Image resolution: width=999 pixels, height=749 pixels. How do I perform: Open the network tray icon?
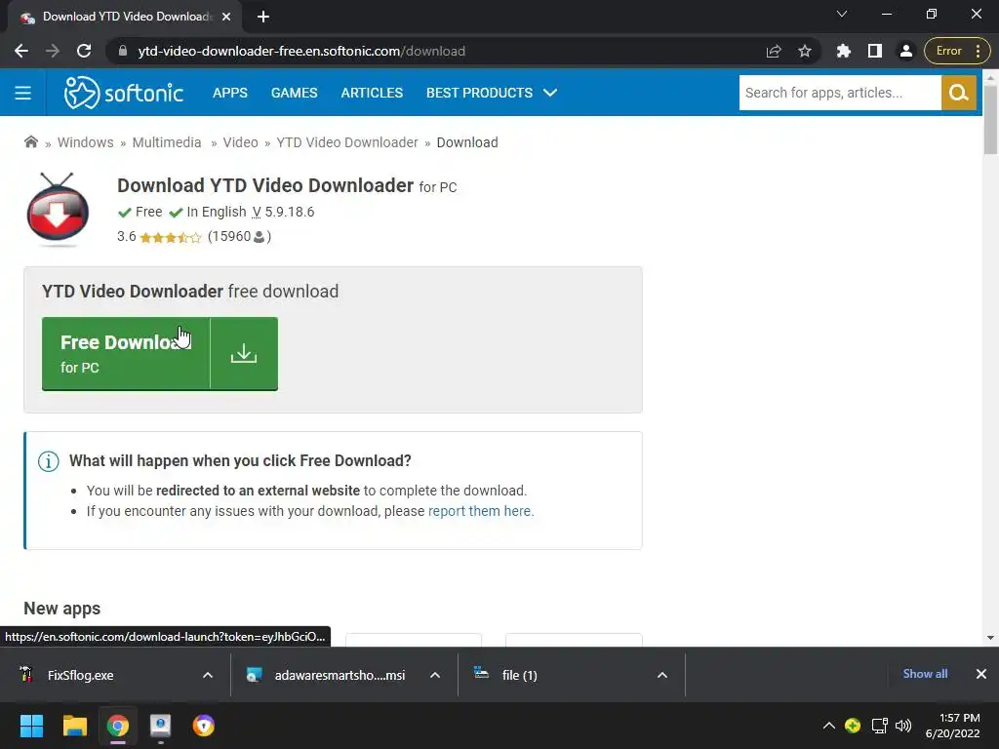879,726
